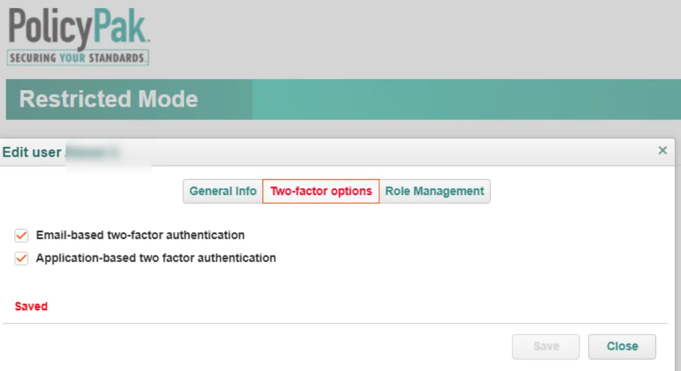Open the Role Management tab
This screenshot has width=681, height=371.
pyautogui.click(x=434, y=191)
